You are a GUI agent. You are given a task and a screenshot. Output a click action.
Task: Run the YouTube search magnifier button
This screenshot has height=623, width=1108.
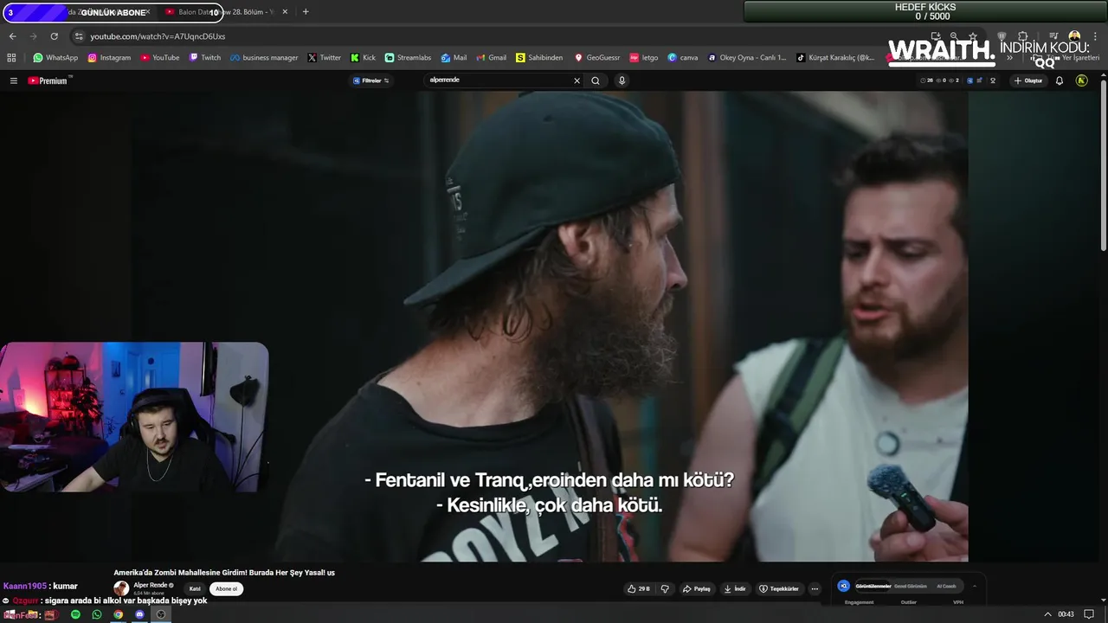coord(596,80)
